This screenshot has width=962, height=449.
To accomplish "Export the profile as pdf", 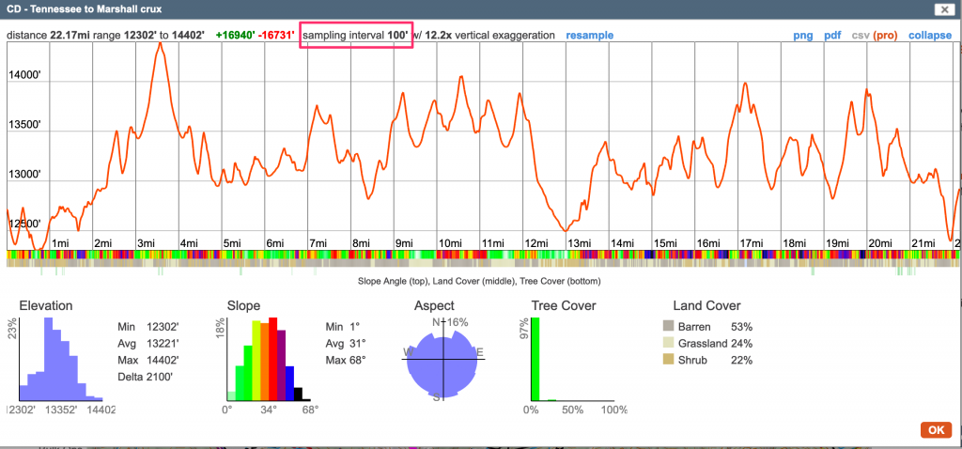I will 831,35.
